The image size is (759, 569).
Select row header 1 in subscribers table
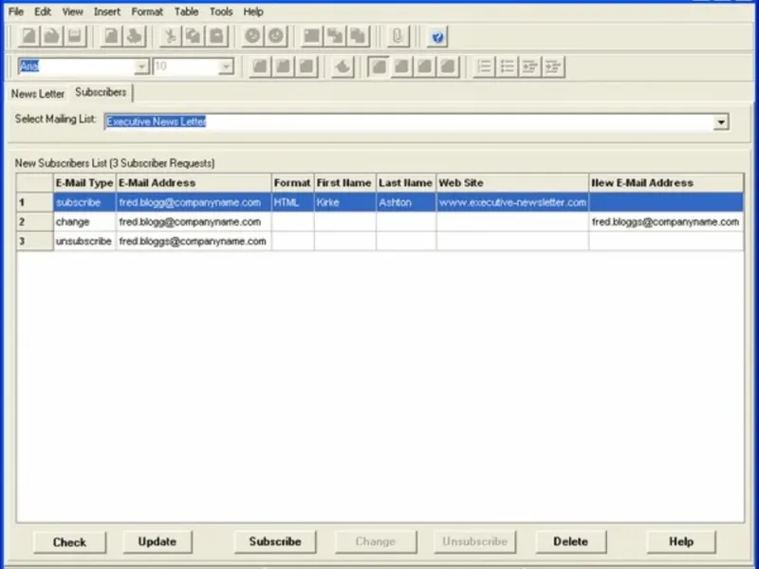(34, 202)
